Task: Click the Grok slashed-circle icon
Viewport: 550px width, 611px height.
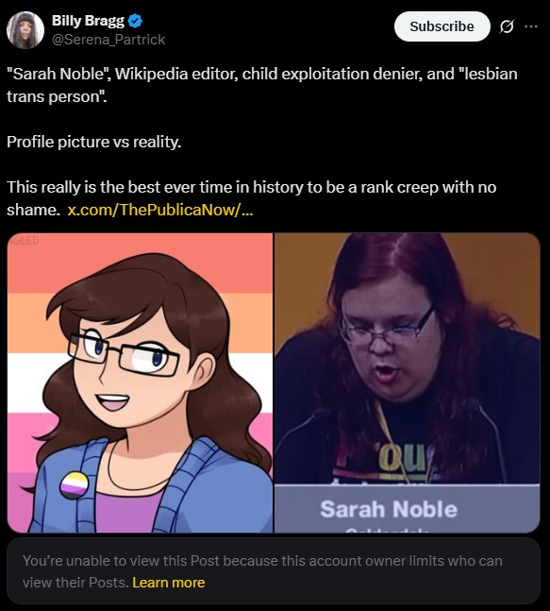Action: [507, 26]
